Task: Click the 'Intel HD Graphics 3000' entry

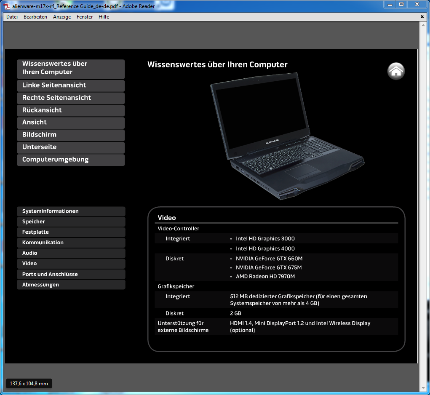Action: [x=265, y=239]
